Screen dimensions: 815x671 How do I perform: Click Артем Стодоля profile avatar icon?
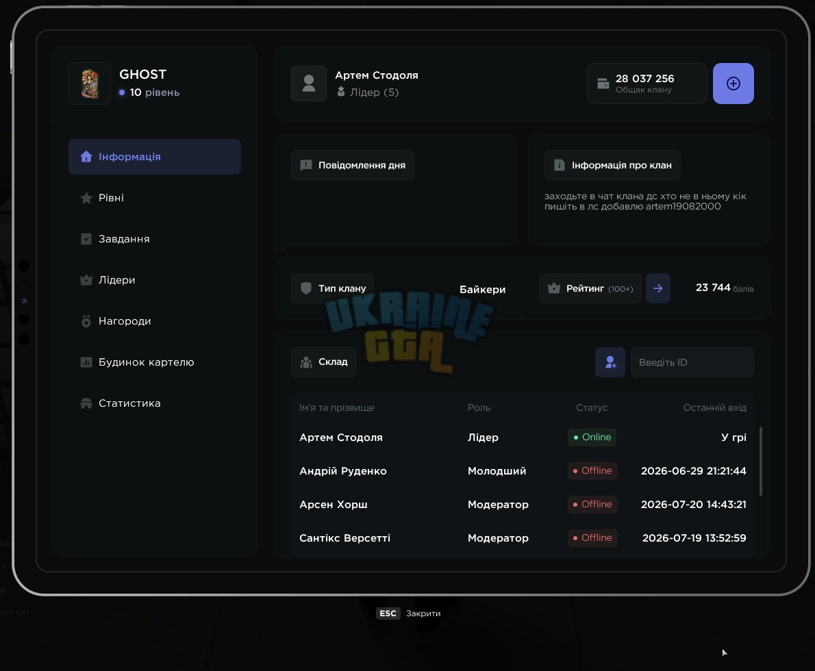309,84
